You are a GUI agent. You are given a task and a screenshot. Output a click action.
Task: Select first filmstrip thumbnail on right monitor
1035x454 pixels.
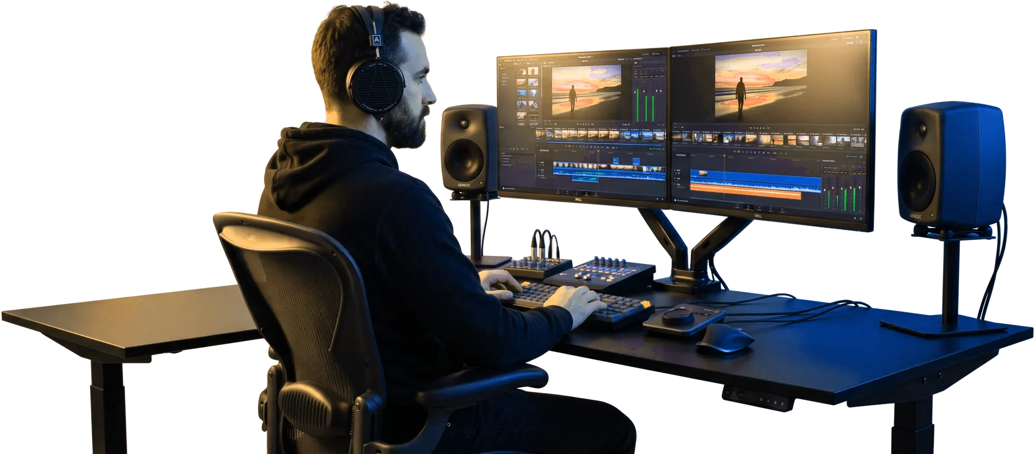pyautogui.click(x=677, y=137)
